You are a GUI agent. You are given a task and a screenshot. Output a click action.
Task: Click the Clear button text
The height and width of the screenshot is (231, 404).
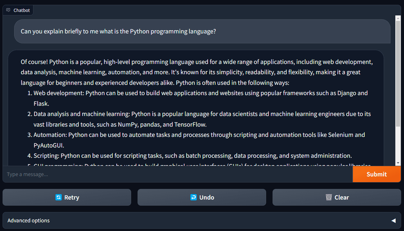point(342,197)
